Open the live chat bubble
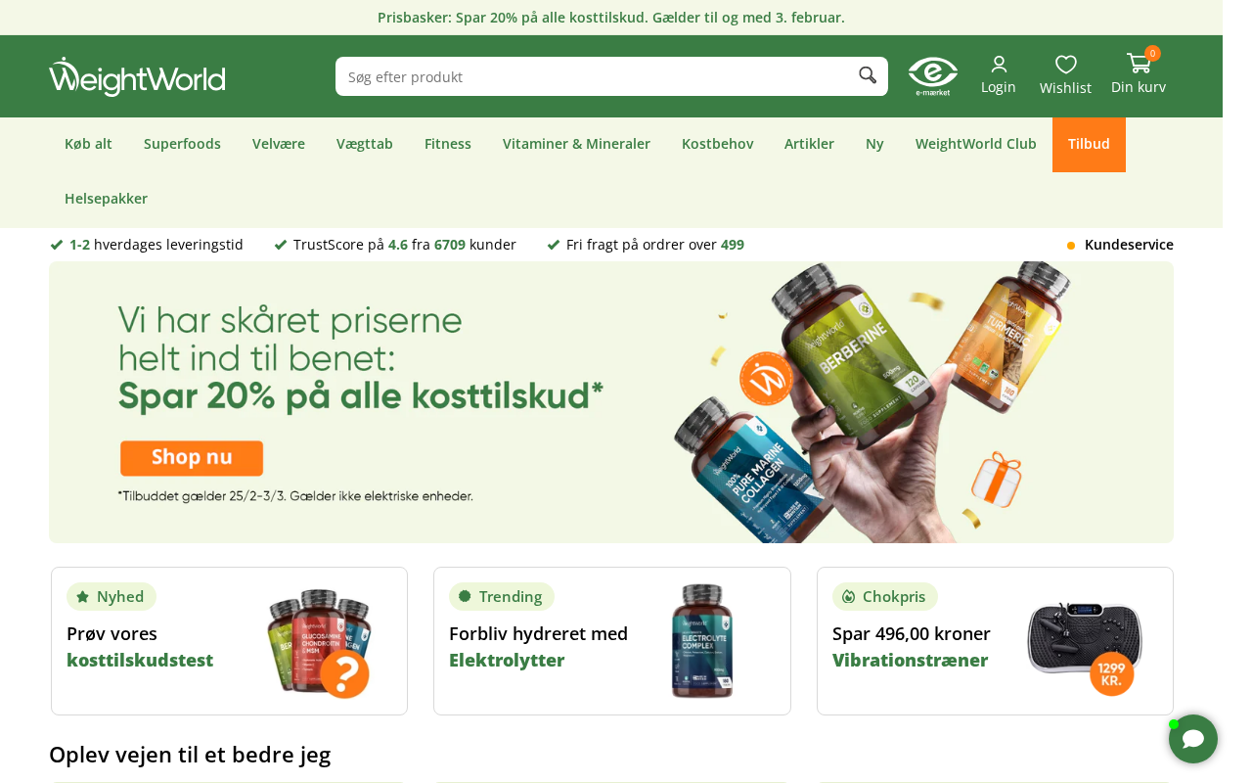 point(1193,739)
